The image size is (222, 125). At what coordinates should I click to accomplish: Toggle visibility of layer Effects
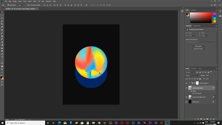[x=191, y=91]
